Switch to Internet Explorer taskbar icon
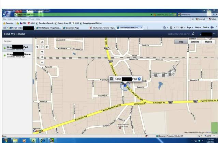Viewport: 218px width, 143px height. (42, 141)
